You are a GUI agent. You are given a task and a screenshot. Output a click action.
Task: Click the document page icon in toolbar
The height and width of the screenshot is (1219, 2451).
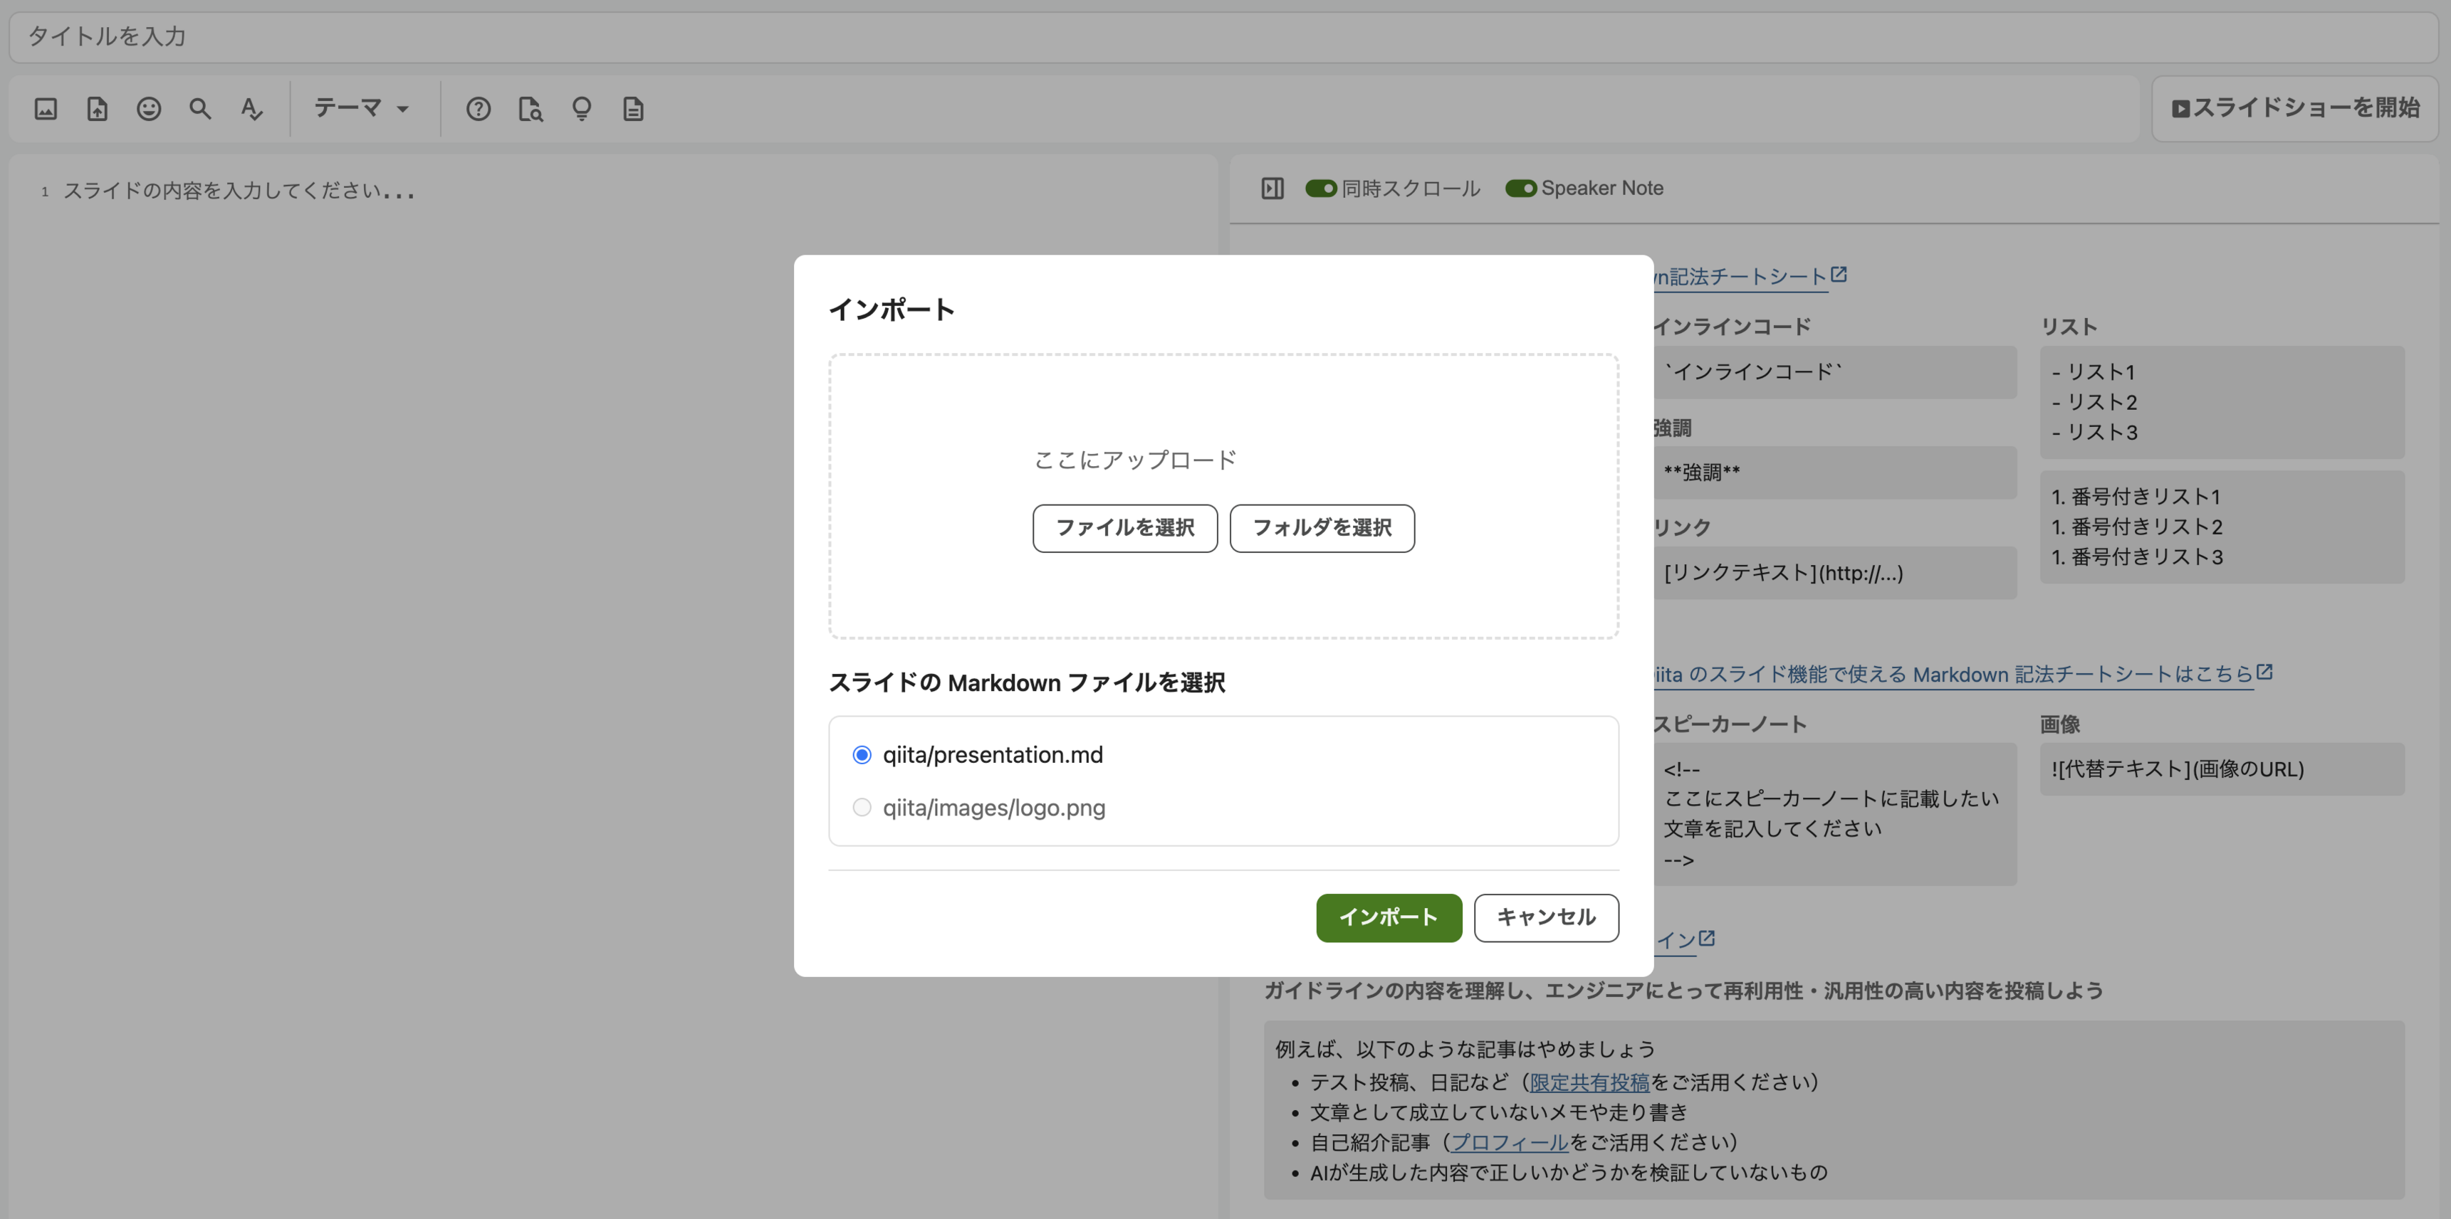pos(633,108)
